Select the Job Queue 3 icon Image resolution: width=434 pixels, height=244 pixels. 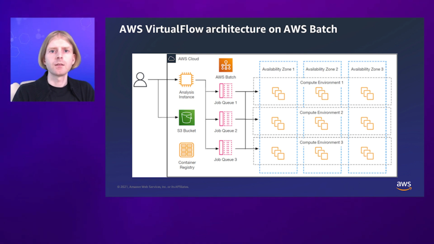pos(226,147)
